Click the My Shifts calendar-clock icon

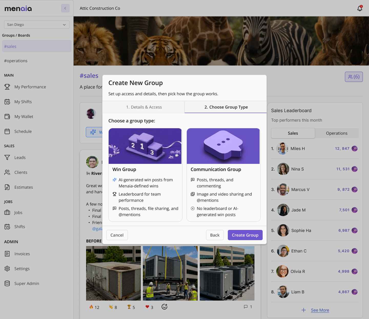coord(7,102)
